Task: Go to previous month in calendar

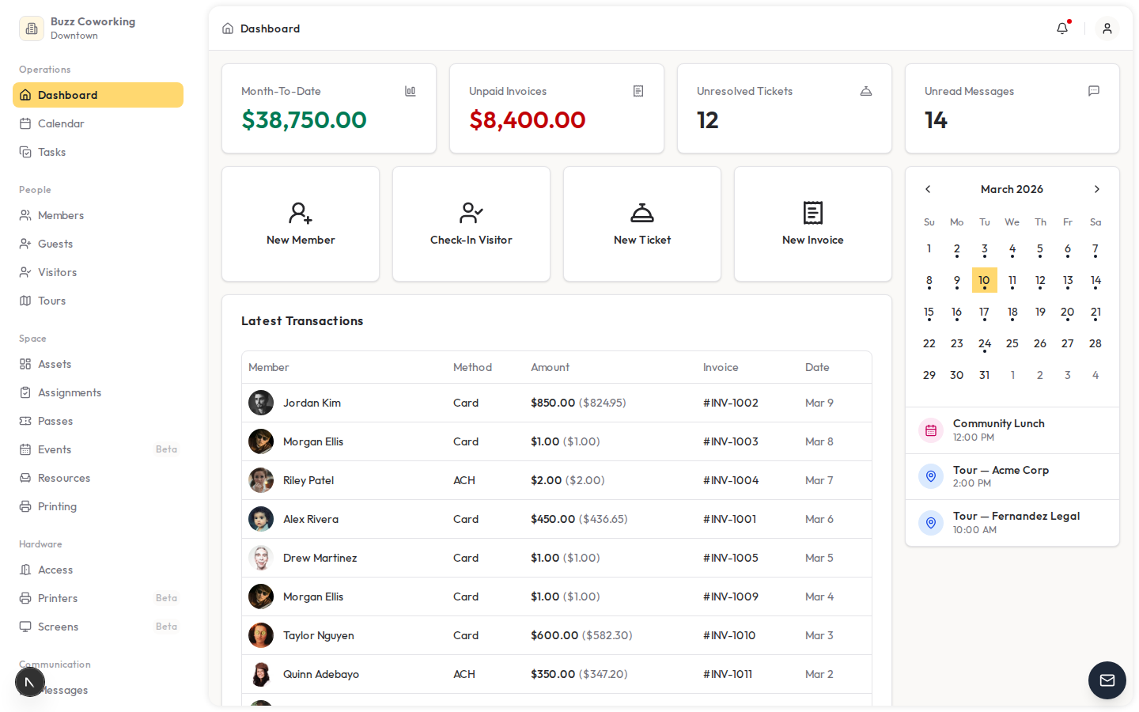Action: coord(928,189)
